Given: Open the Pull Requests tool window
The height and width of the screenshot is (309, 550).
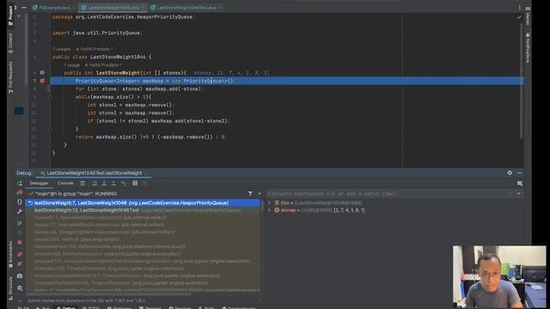Looking at the screenshot, I should (x=10, y=78).
